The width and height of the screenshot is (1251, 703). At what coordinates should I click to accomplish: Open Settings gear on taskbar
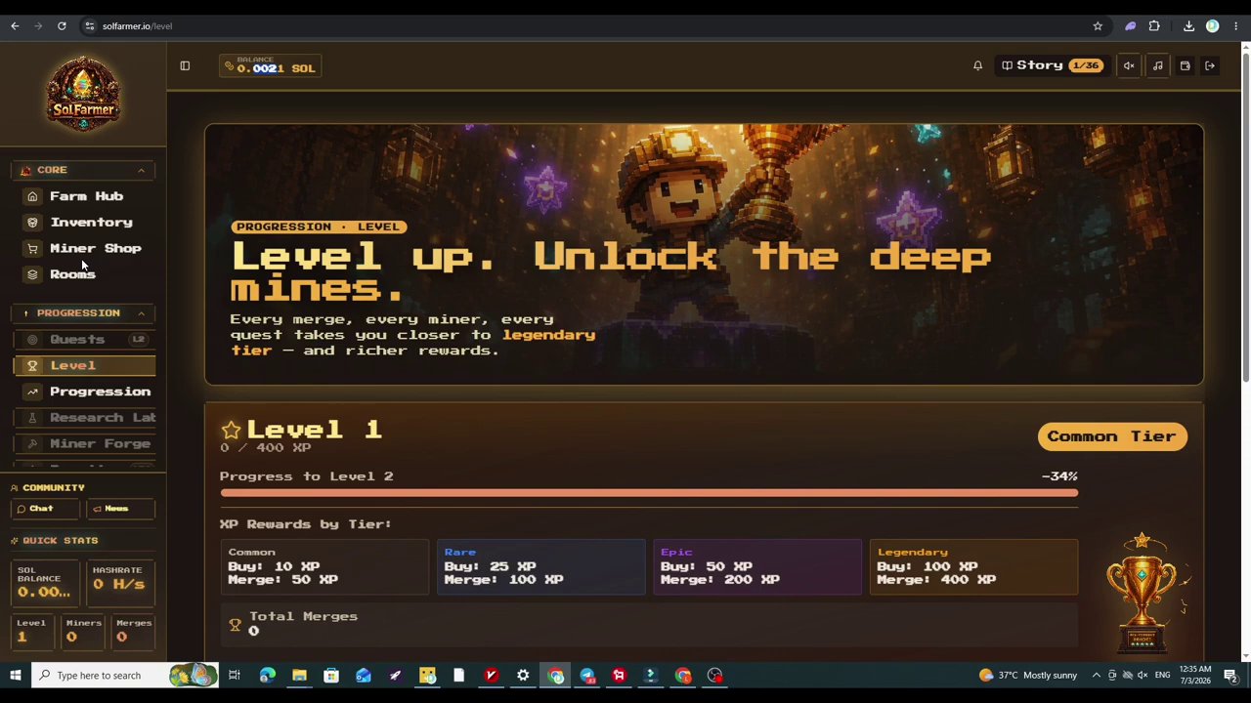(523, 675)
